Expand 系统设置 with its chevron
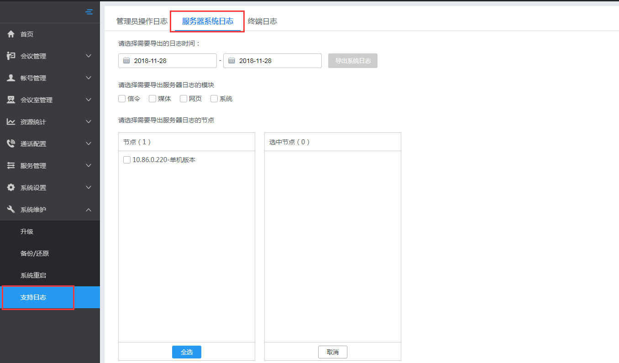619x363 pixels. (89, 187)
